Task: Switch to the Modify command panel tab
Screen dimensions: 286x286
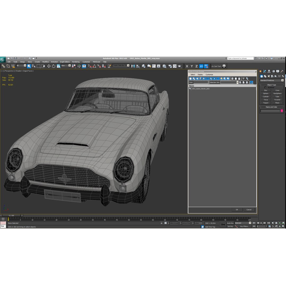Action: pyautogui.click(x=265, y=71)
